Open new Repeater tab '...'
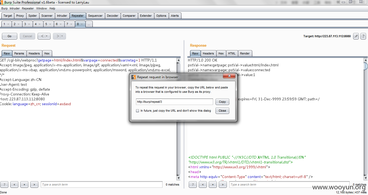The width and height of the screenshot is (368, 195). click(x=89, y=24)
